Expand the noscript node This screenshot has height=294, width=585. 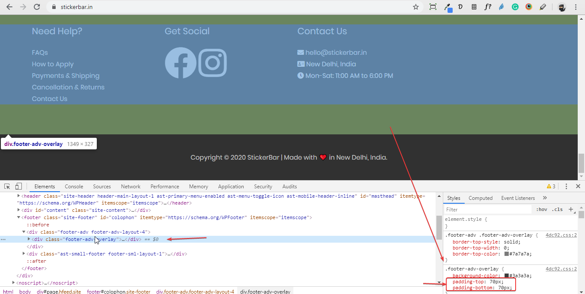coord(14,283)
